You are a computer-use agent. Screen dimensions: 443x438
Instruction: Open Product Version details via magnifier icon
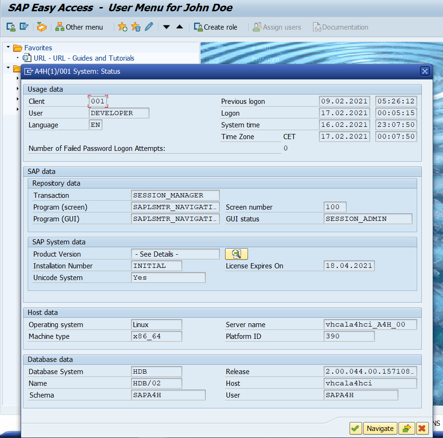click(236, 254)
